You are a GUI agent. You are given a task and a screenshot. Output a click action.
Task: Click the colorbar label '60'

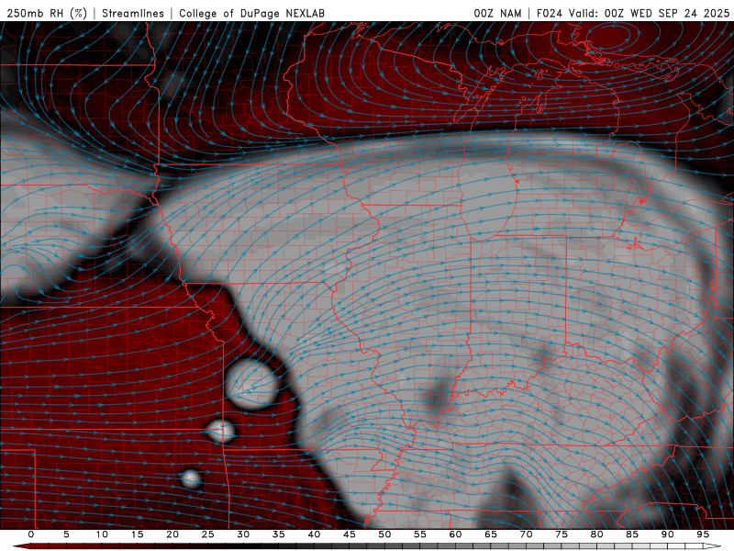pos(455,534)
